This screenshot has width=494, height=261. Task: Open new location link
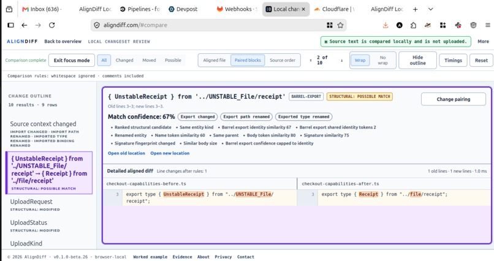pos(170,153)
